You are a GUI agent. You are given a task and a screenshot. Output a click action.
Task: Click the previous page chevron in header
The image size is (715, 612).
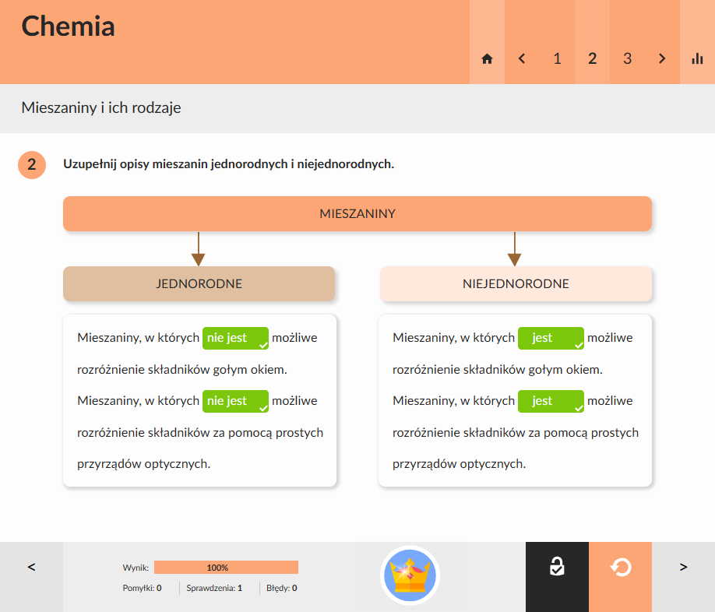coord(522,58)
